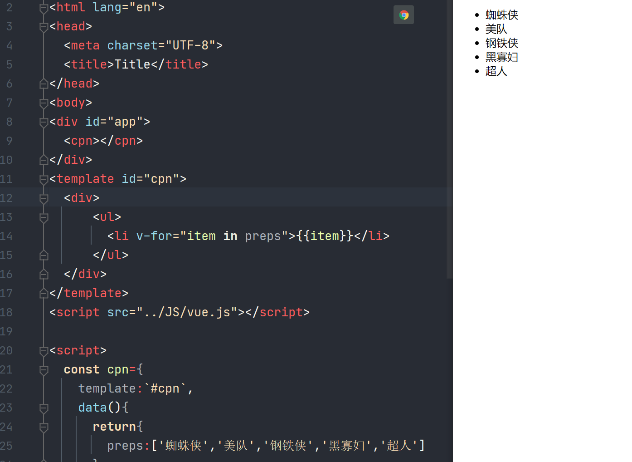Collapse the return block fold on line 24

click(x=44, y=428)
